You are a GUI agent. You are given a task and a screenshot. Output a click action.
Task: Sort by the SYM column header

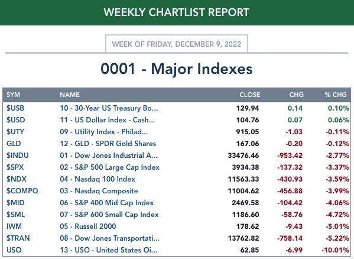[13, 95]
